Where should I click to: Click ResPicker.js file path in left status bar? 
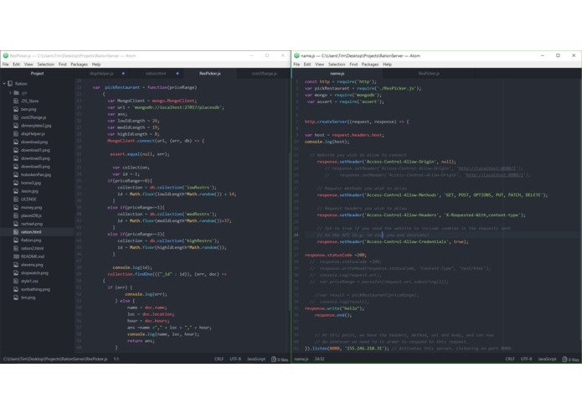55,359
